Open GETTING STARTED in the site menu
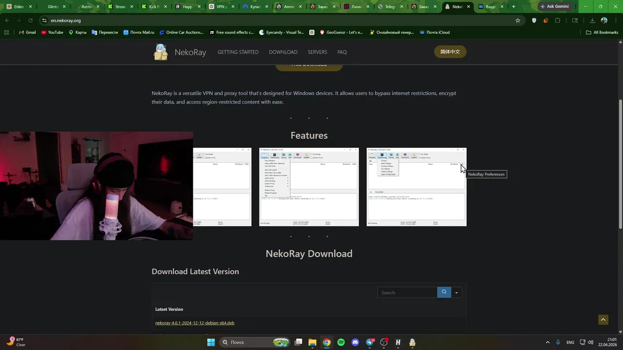The image size is (623, 350). point(238,52)
